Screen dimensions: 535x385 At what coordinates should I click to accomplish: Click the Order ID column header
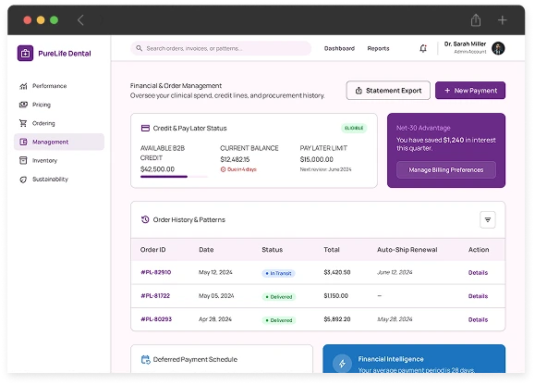point(152,250)
